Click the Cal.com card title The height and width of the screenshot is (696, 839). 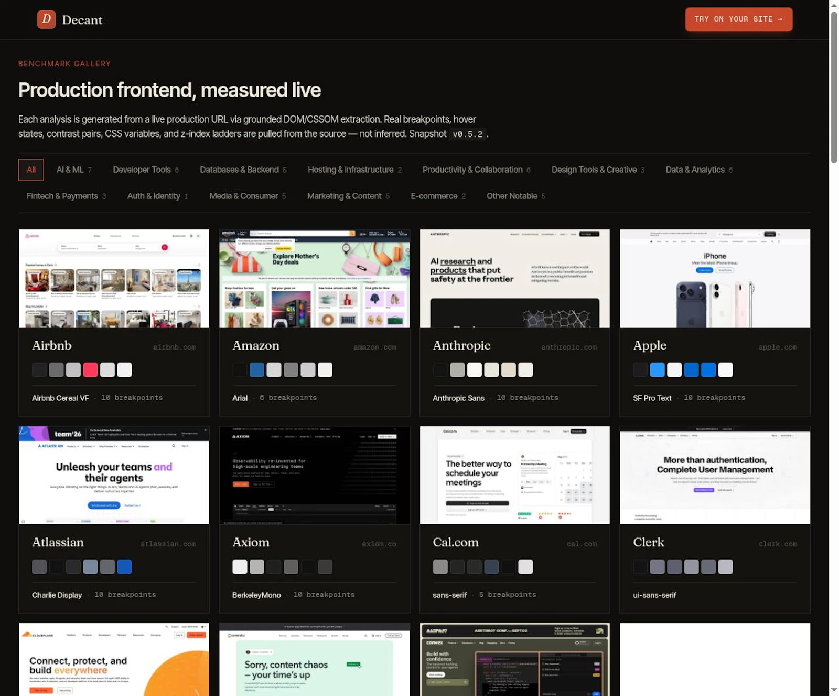click(456, 542)
